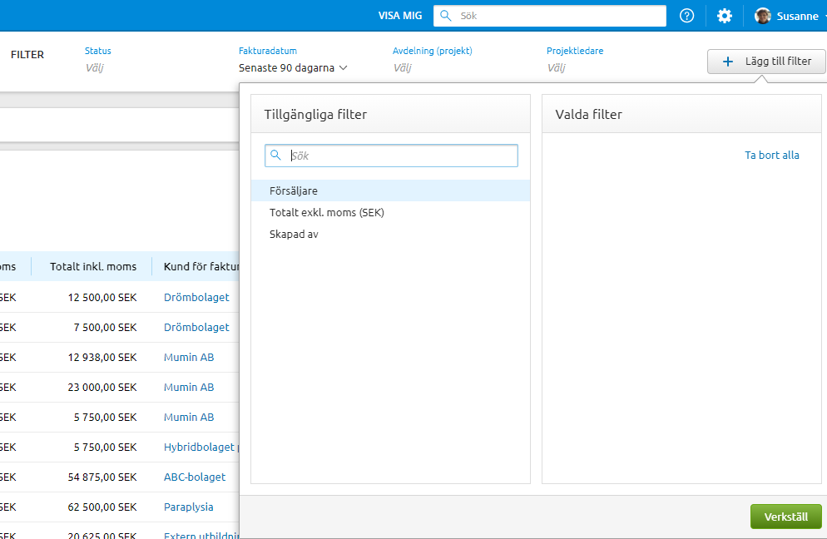Open the Projektledare filter dropdown
This screenshot has width=827, height=539.
pos(556,68)
